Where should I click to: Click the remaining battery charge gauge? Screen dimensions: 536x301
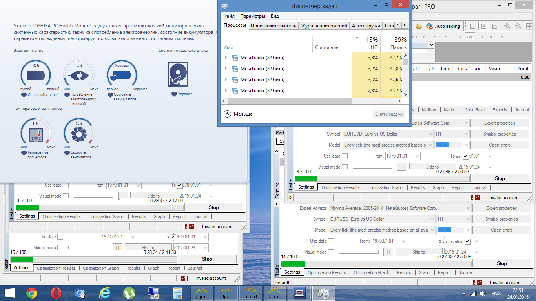tap(36, 75)
